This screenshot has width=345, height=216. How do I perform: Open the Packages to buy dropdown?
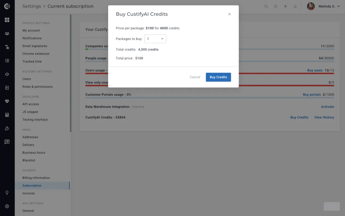(155, 39)
